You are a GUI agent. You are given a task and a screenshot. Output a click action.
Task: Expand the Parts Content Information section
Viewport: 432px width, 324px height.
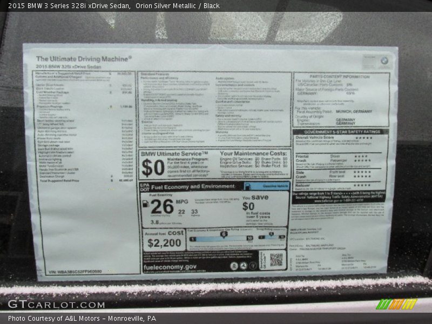[x=340, y=76]
